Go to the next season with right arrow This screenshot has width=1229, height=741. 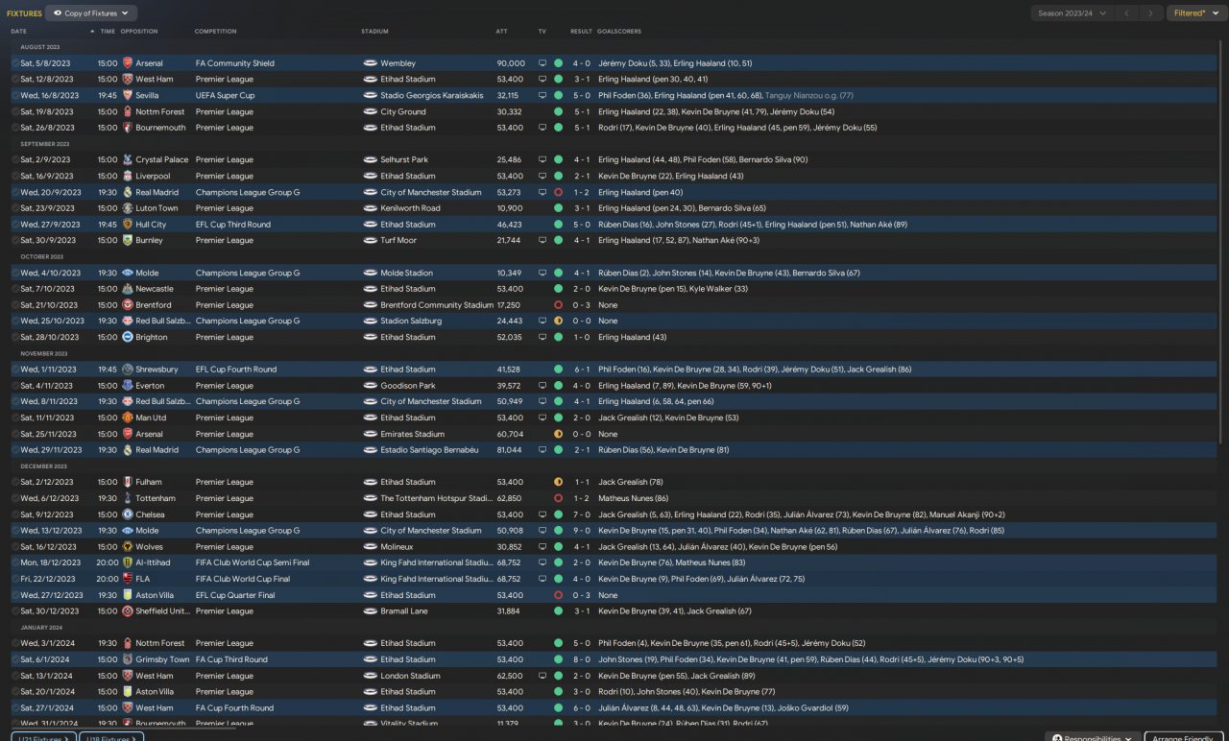click(x=1151, y=13)
